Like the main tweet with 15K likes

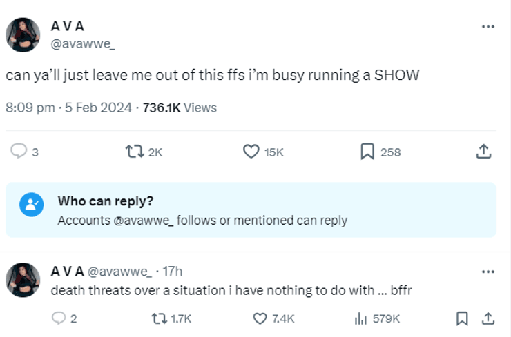251,152
